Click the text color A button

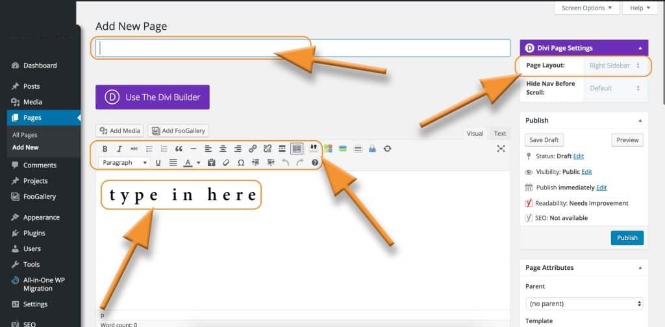point(188,163)
